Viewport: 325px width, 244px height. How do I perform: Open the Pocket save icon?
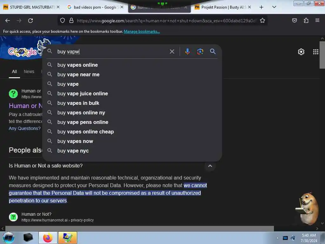coord(294,20)
